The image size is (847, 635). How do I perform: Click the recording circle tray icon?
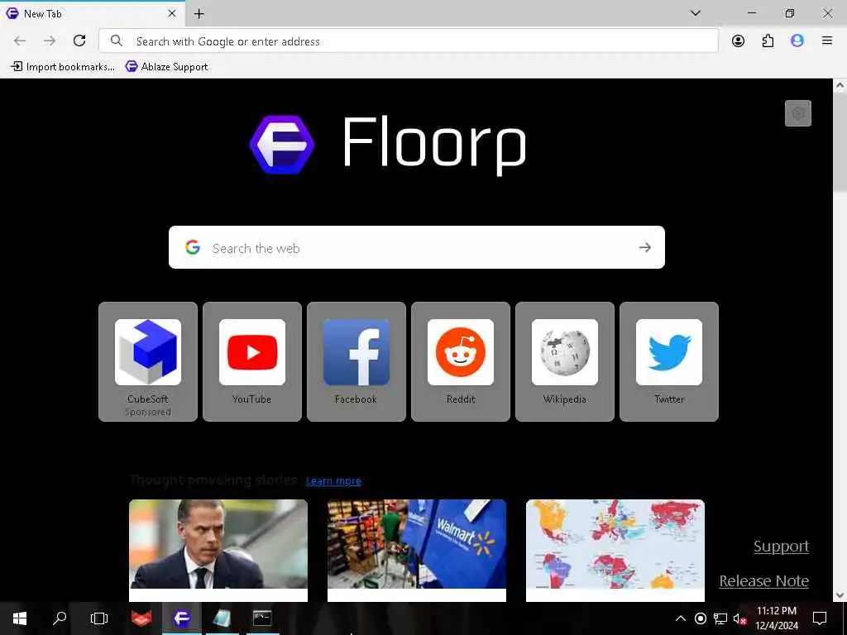pos(700,618)
